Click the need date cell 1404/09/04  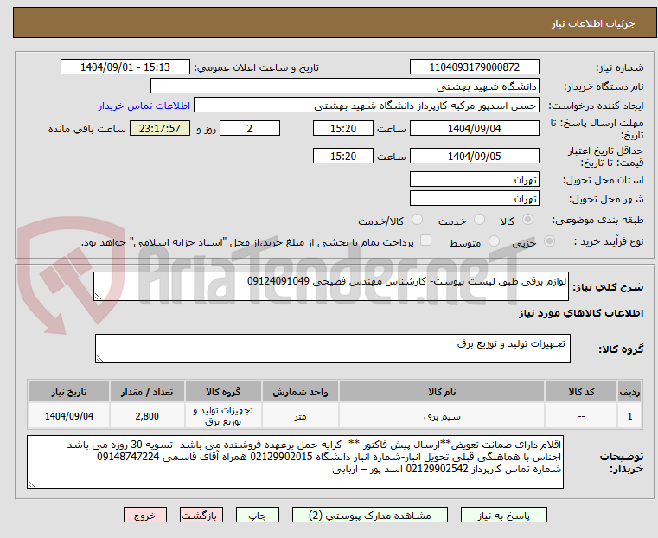tap(69, 416)
